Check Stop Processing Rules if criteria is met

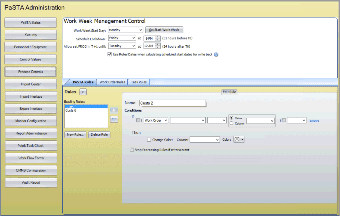click(132, 150)
